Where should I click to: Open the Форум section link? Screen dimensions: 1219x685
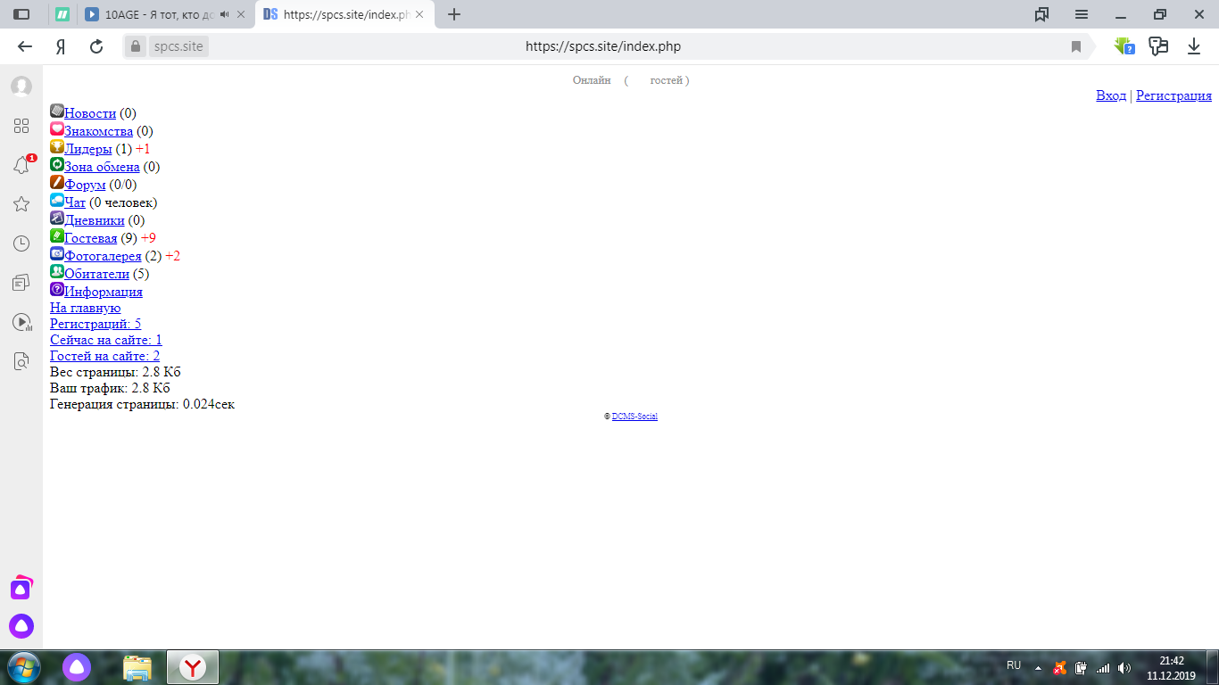[85, 185]
